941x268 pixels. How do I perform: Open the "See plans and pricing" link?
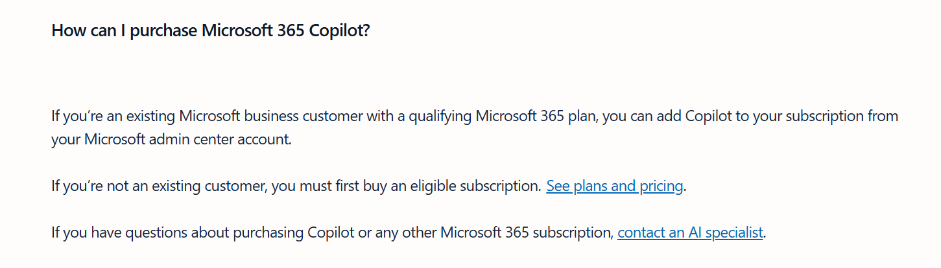tap(615, 186)
